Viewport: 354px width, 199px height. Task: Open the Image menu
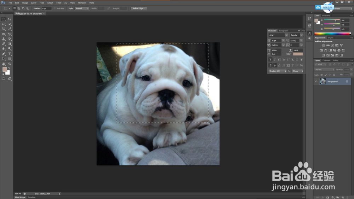click(25, 3)
